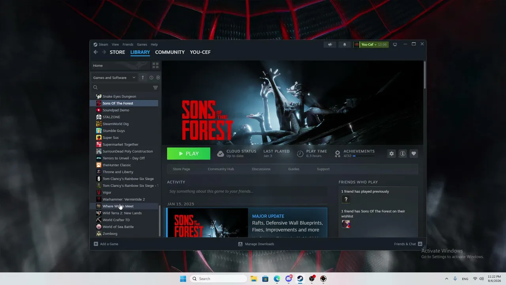Screen dimensions: 506x285
Task: Open game settings gear for Sons Of The Forest
Action: click(x=391, y=154)
